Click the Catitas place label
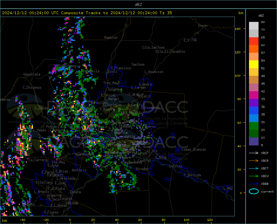277x224 pixels. (176, 166)
